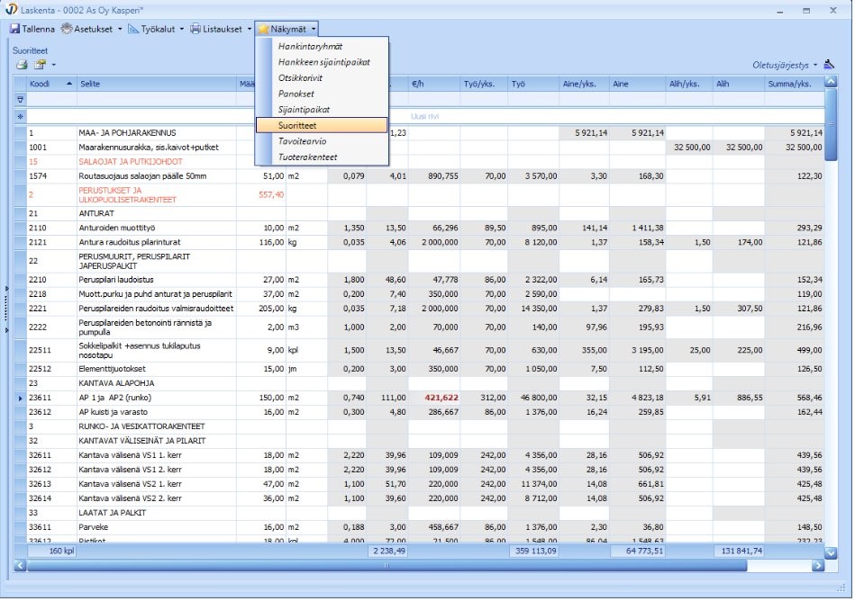The height and width of the screenshot is (601, 855).
Task: Choose Tavoitearvio in the menu
Action: coord(302,141)
